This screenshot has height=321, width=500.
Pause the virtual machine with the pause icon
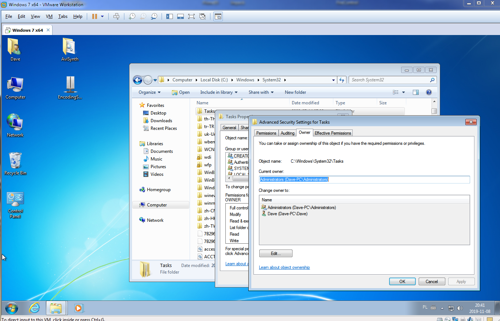[94, 16]
